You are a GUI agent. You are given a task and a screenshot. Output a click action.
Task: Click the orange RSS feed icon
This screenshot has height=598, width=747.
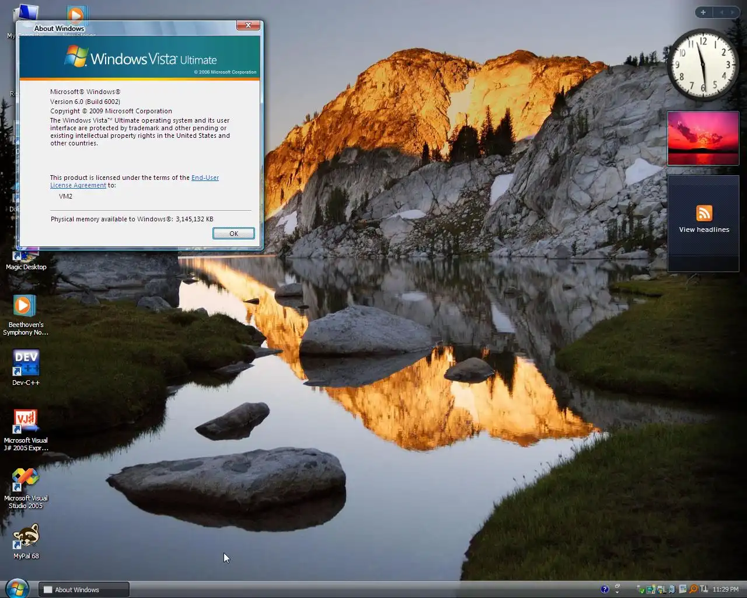point(704,213)
